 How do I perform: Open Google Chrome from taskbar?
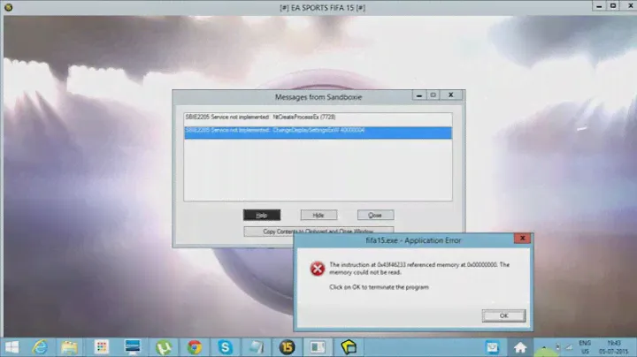(x=194, y=346)
